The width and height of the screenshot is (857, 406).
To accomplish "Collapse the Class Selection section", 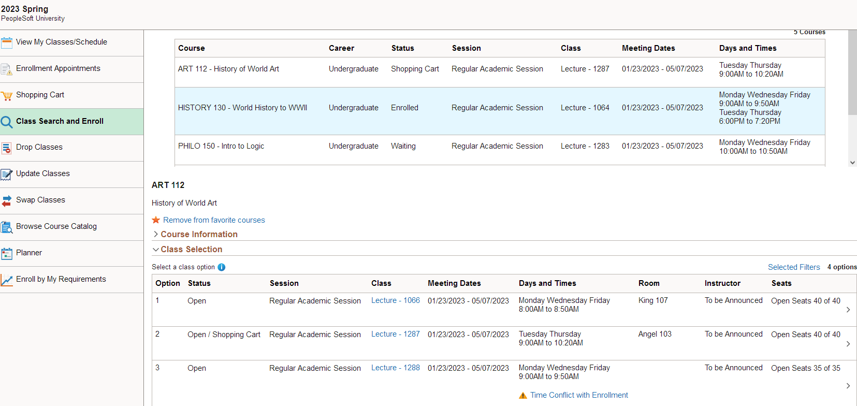I will (187, 249).
